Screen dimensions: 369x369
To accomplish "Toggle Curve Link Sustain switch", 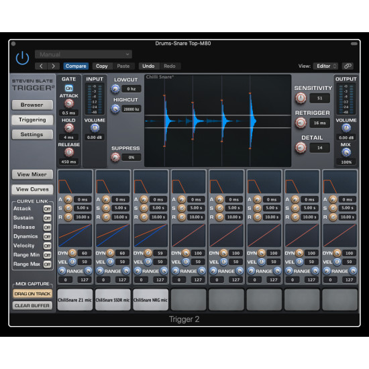I will click(48, 218).
